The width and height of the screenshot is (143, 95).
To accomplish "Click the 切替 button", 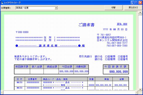I will [113, 8].
